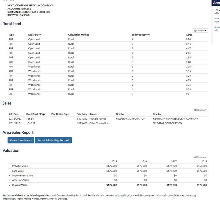Select acres value 0.09
This screenshot has height=200, width=220.
[188, 89]
